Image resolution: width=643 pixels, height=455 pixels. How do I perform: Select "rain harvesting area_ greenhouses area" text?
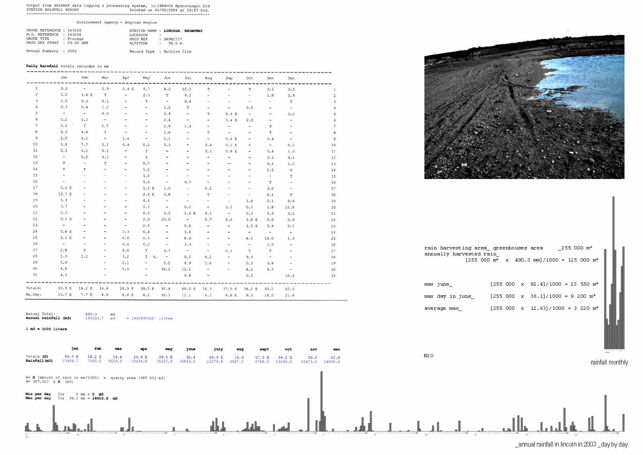483,248
